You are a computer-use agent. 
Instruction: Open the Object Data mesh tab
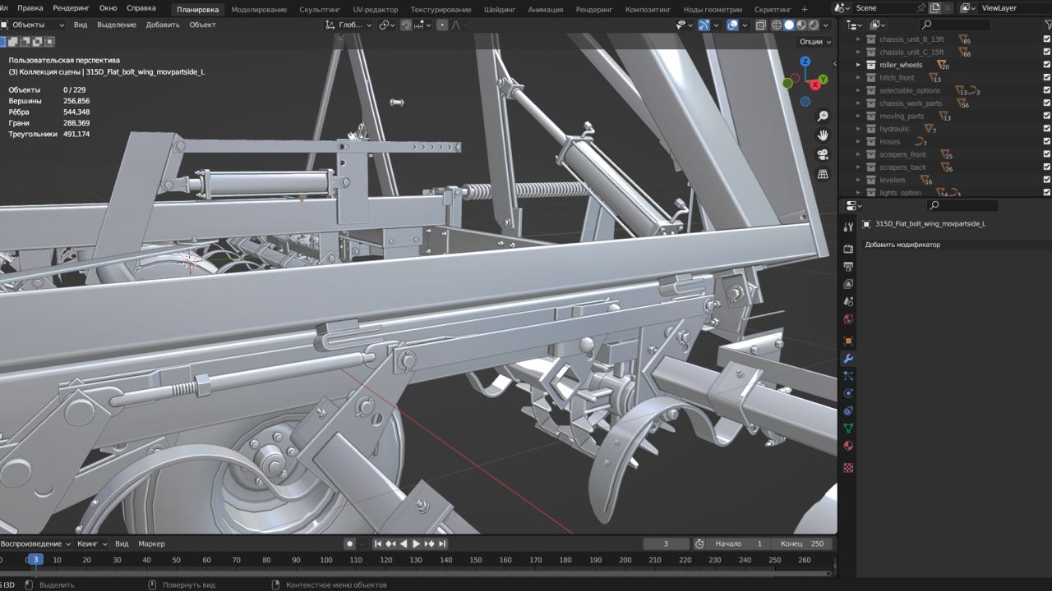pos(848,428)
